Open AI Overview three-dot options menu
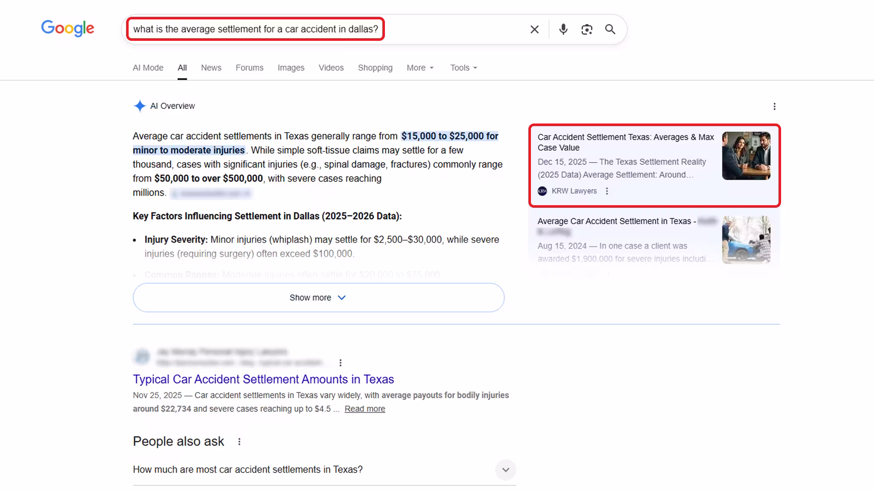 pos(774,106)
